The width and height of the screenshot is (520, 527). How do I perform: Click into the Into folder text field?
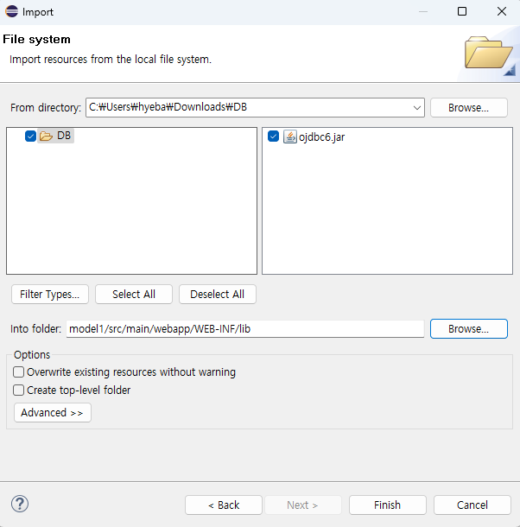click(x=245, y=328)
